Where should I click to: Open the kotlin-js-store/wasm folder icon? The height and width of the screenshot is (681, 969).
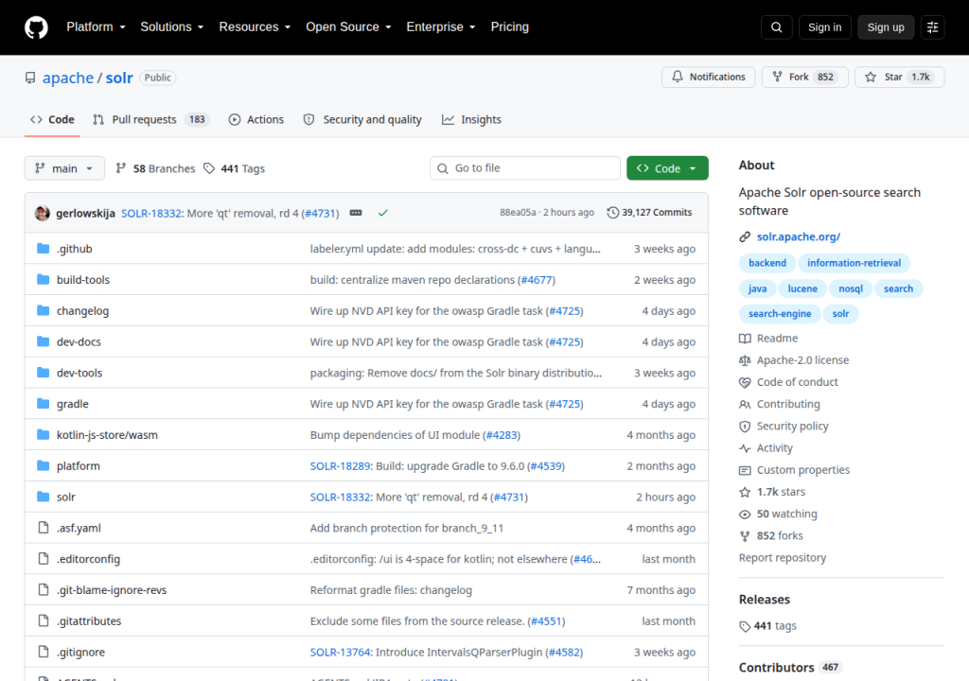(44, 434)
